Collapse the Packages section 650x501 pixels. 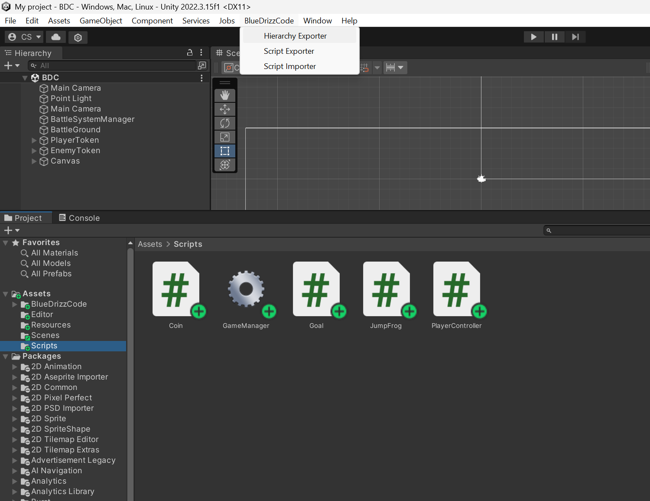(x=6, y=357)
